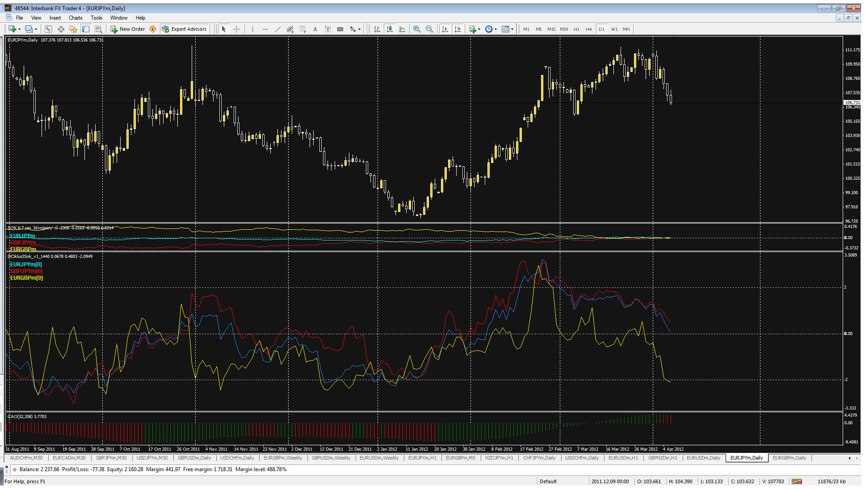The width and height of the screenshot is (865, 489).
Task: Switch to W1 timeframe
Action: point(614,29)
